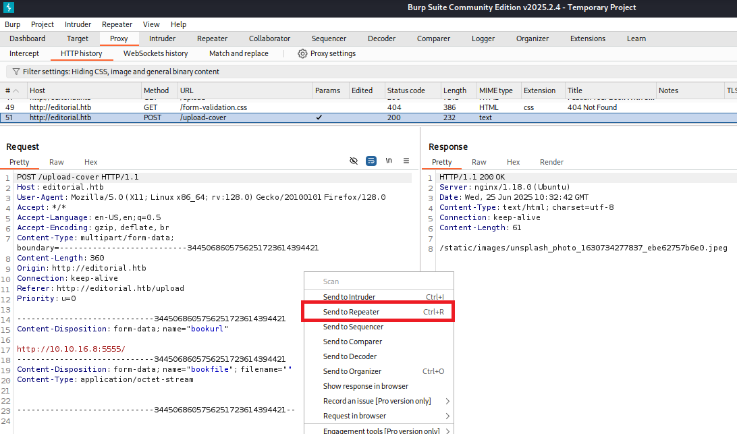Choose Send to Repeater in context menu
This screenshot has height=434, width=737.
pos(351,312)
